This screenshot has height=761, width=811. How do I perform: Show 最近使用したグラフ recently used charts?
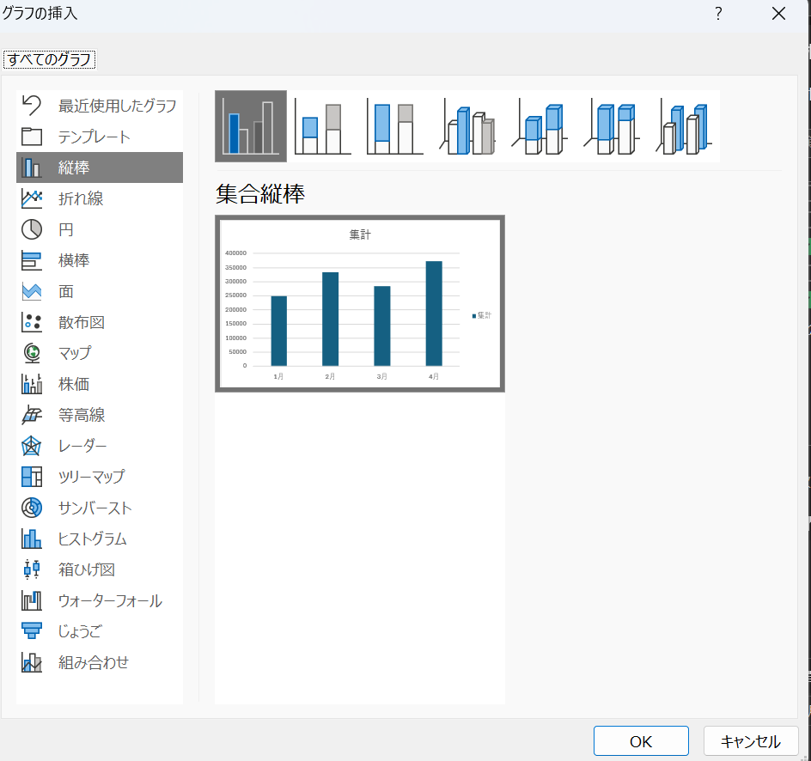pyautogui.click(x=117, y=106)
